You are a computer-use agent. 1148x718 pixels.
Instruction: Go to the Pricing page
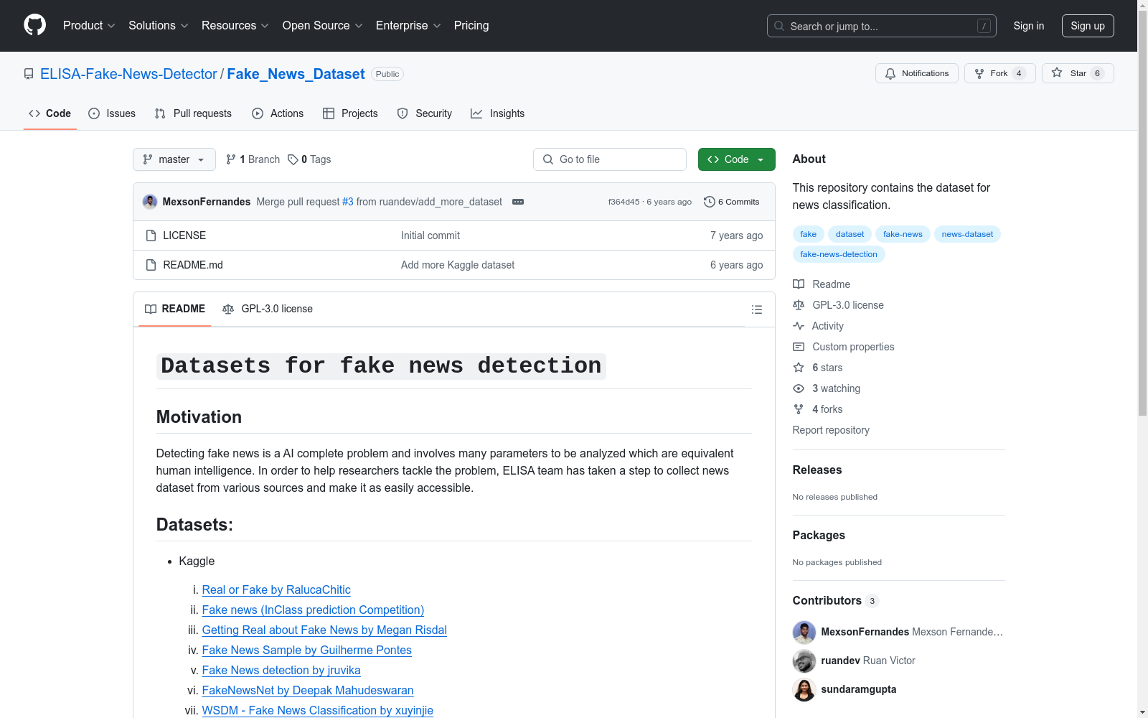(471, 25)
